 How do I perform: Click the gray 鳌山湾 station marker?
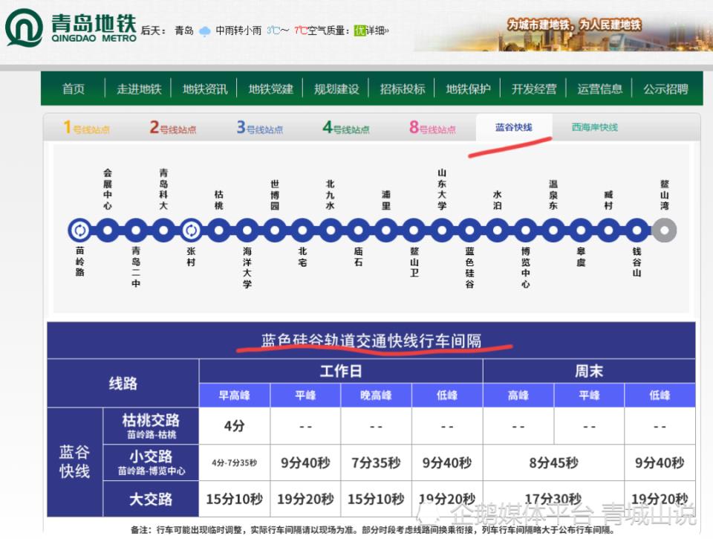coord(663,230)
